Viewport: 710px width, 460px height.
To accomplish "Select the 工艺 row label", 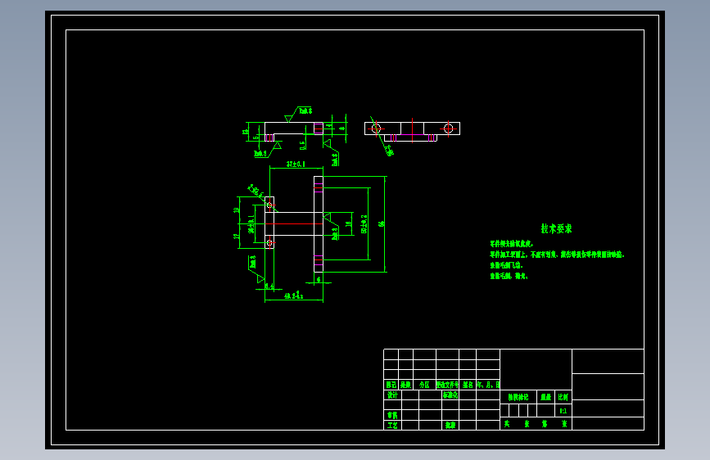I will (x=392, y=426).
